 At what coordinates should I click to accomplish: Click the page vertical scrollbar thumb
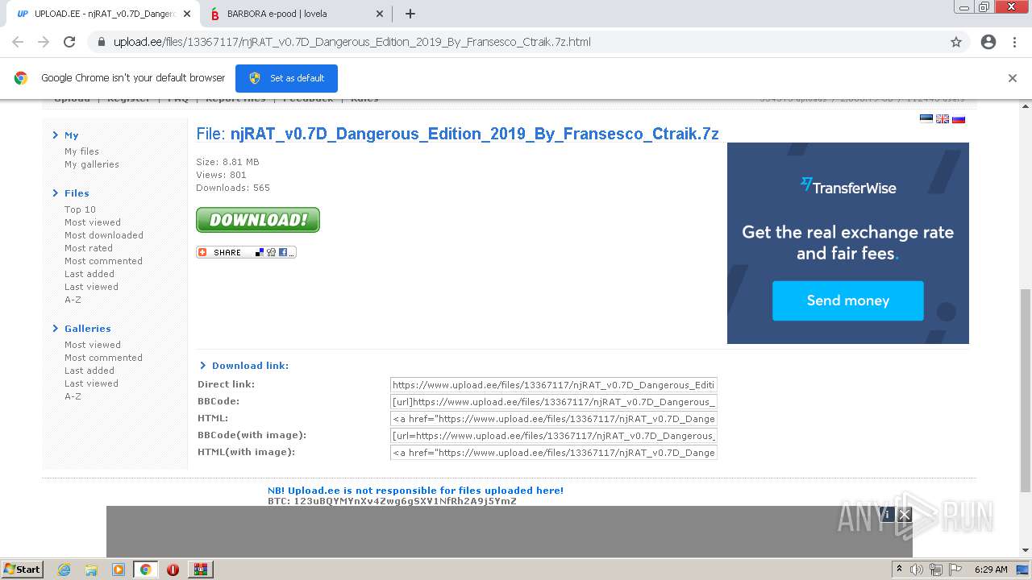1026,391
